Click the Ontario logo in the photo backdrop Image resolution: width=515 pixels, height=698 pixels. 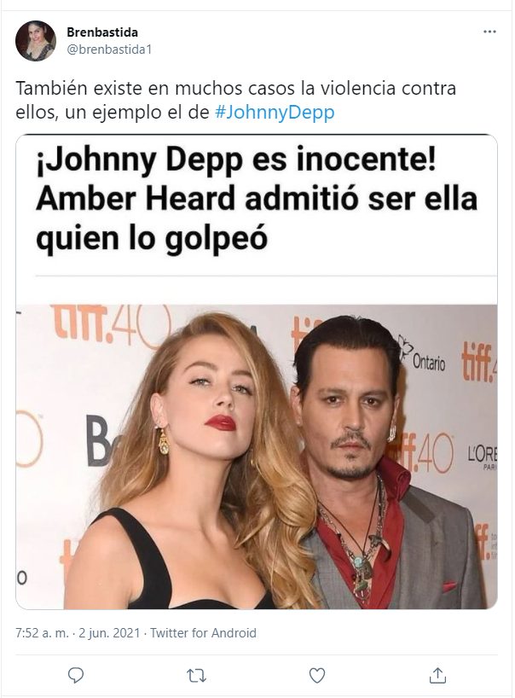point(421,355)
